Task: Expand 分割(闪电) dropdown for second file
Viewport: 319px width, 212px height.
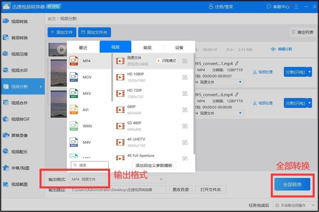Action: [x=309, y=103]
